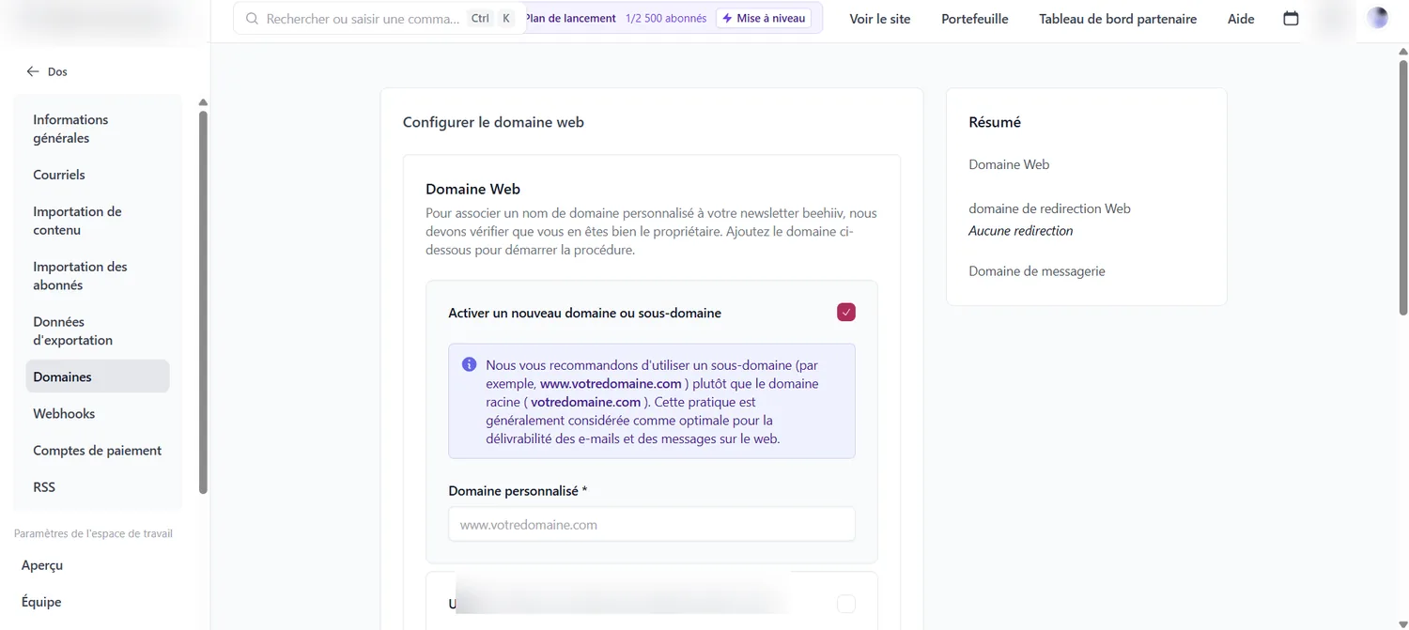1409x630 pixels.
Task: Open Aperçu workspace setting
Action: tap(42, 565)
